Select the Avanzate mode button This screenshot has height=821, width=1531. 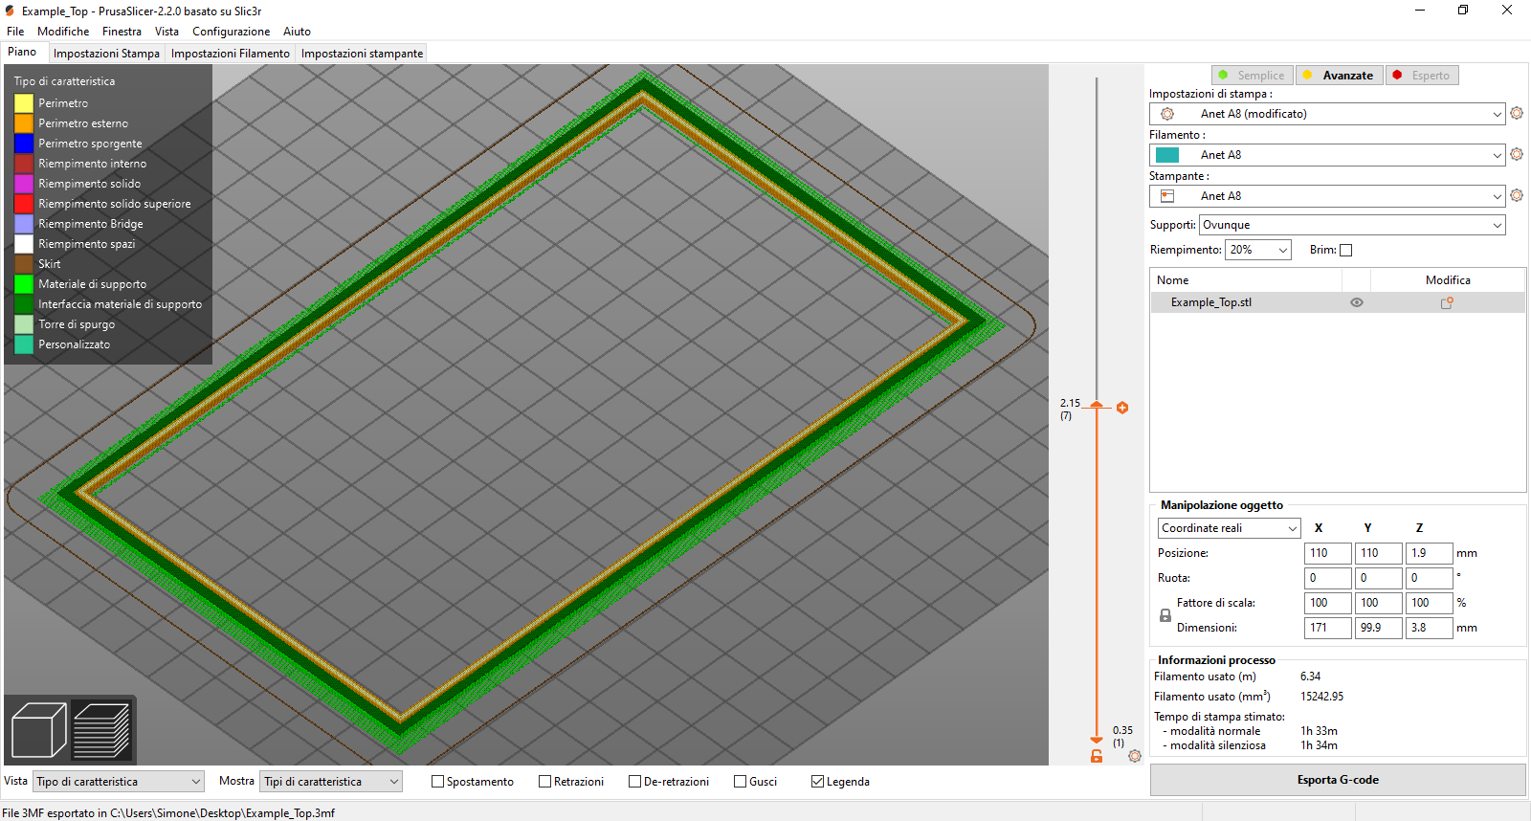(1340, 76)
